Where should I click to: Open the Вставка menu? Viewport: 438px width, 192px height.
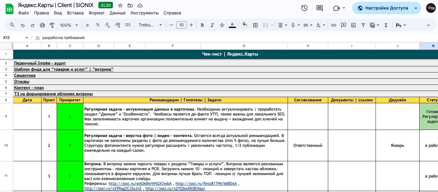(75, 13)
